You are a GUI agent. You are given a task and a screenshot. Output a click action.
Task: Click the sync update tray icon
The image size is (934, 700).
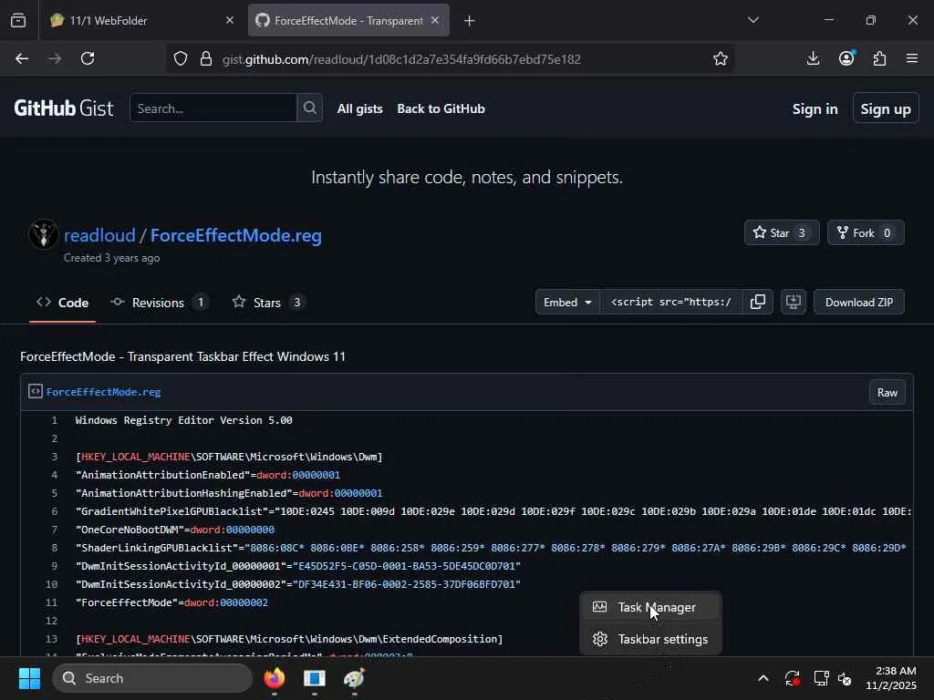793,678
